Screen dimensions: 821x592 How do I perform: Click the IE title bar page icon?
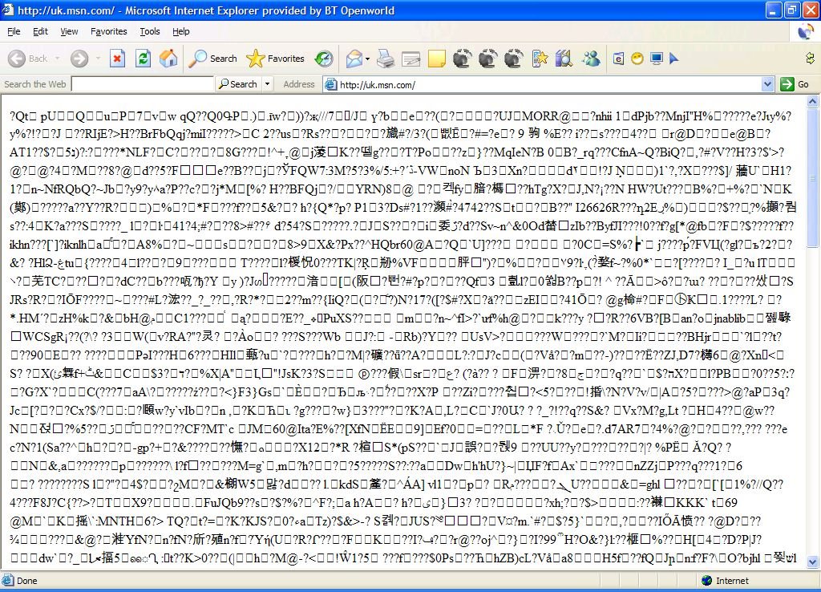click(x=7, y=10)
